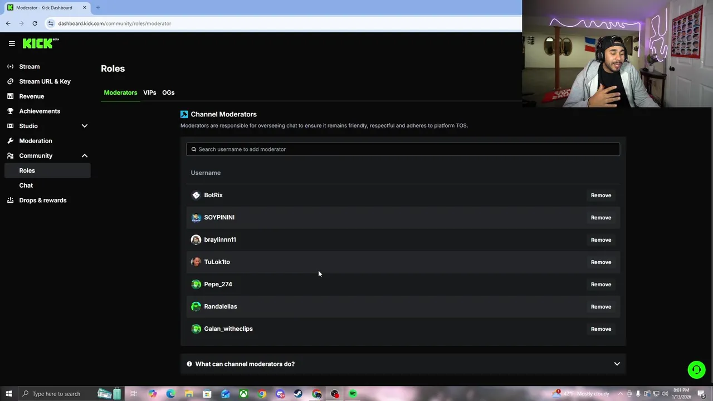Switch to the Moderators tab
This screenshot has width=713, height=401.
(120, 92)
